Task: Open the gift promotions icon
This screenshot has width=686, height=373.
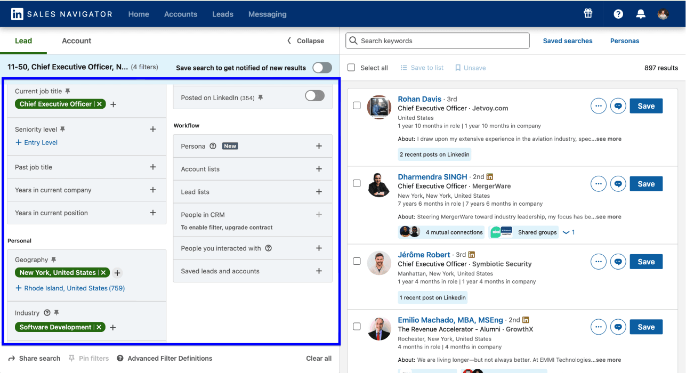Action: [x=588, y=13]
